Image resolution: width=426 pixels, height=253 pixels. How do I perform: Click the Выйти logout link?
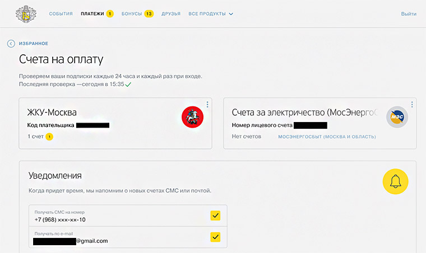pyautogui.click(x=409, y=14)
